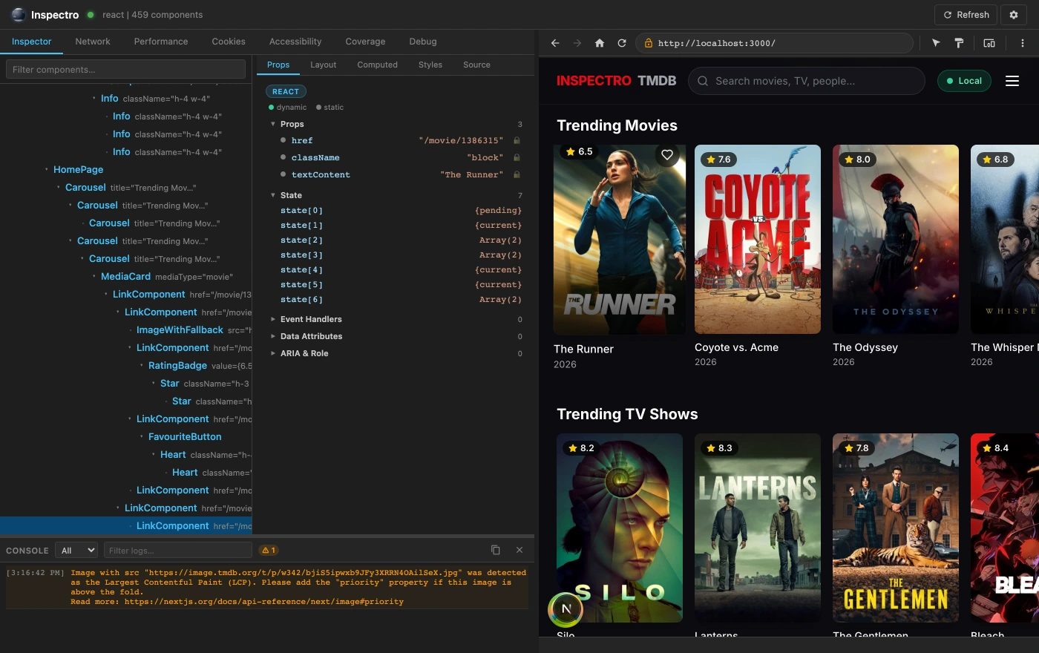Image resolution: width=1039 pixels, height=653 pixels.
Task: Click the 8.3 rating badge on Lanterns
Action: tap(719, 448)
